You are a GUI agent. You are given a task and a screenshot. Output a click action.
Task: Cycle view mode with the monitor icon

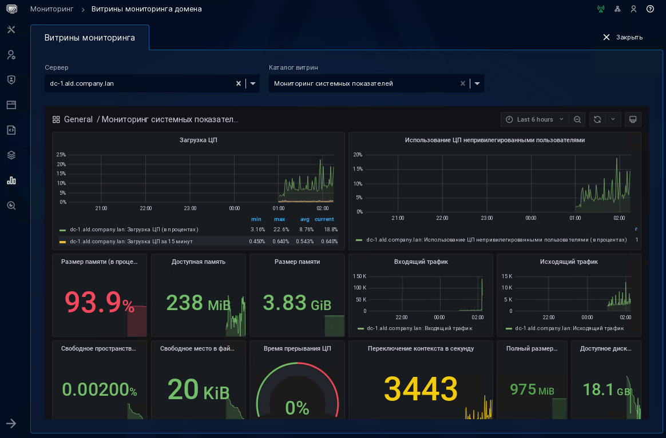click(x=633, y=119)
